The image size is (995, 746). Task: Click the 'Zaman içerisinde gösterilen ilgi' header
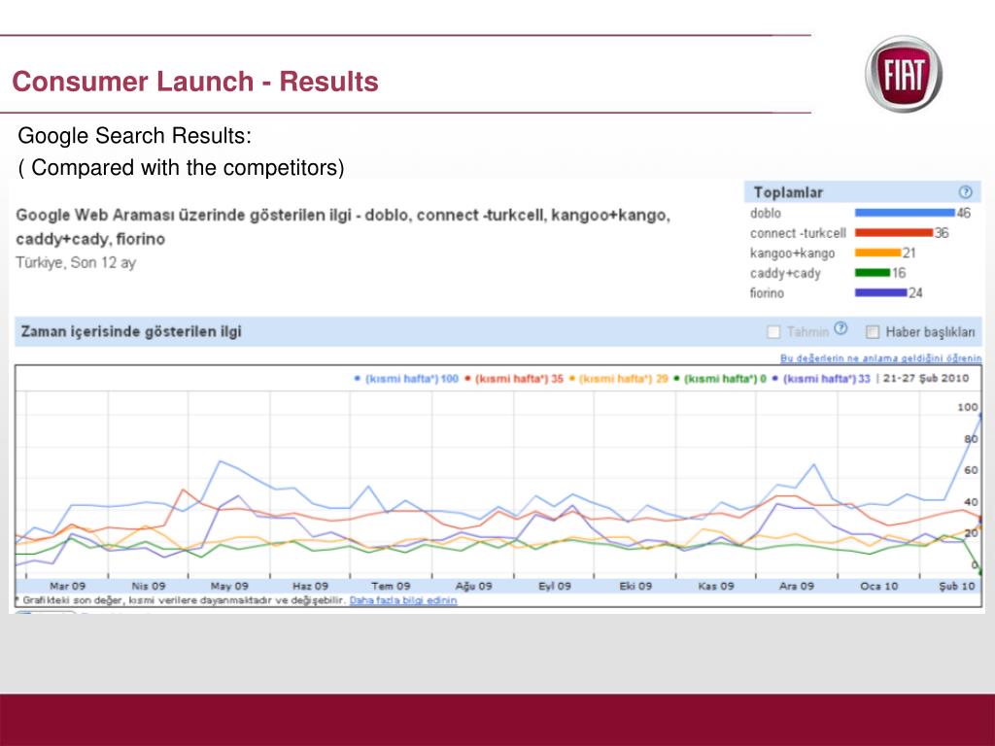[131, 332]
